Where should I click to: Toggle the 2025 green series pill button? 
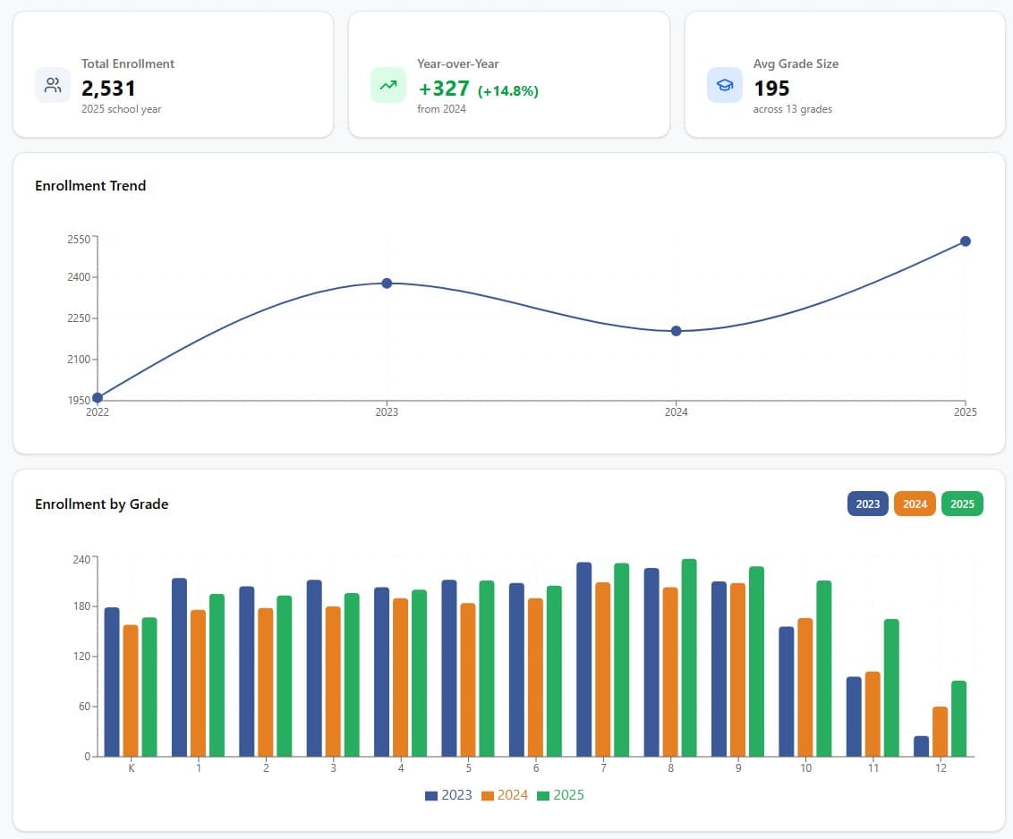pyautogui.click(x=962, y=504)
